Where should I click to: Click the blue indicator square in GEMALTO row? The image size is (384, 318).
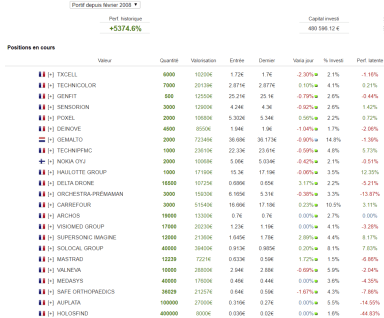point(316,140)
